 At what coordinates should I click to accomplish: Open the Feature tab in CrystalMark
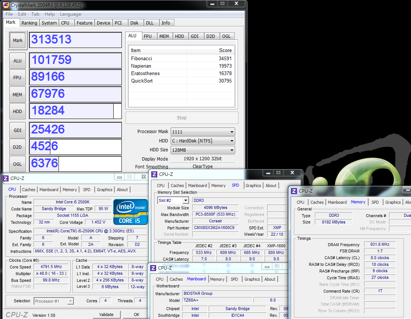[x=85, y=23]
